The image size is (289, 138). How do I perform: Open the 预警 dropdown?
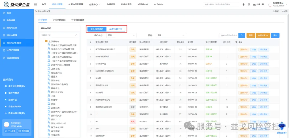coord(171,35)
